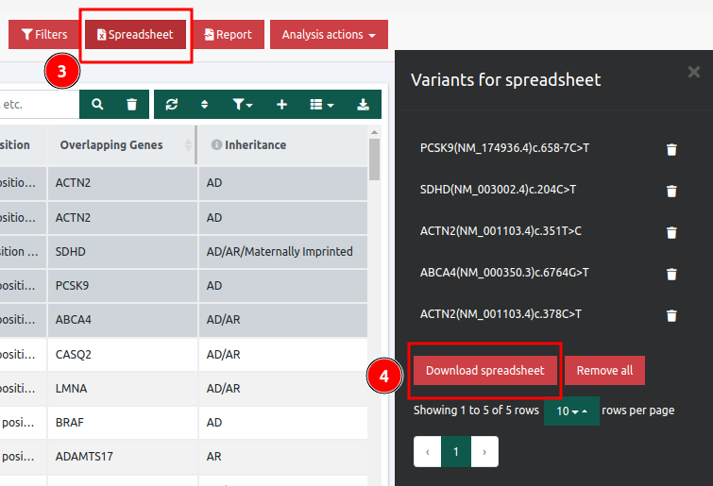
Task: Open the Spreadsheet panel
Action: point(136,35)
